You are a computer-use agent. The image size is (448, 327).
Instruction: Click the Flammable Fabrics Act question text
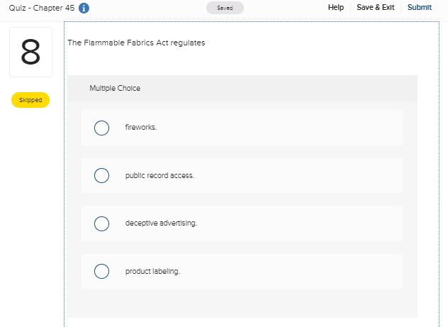(136, 43)
